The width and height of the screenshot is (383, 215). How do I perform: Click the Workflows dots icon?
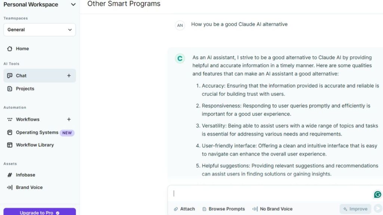[10, 119]
